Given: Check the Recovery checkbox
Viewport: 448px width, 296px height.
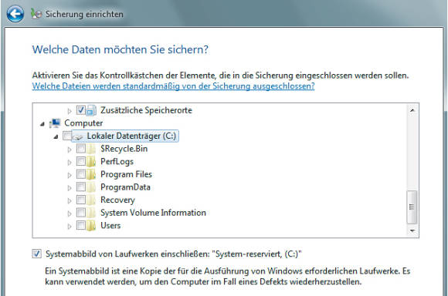Looking at the screenshot, I should click(x=81, y=200).
